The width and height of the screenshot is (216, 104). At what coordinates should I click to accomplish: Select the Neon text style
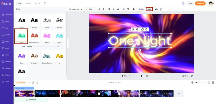click(x=47, y=37)
